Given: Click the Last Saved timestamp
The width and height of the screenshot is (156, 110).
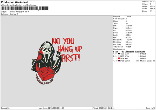Looking at the screenshot, I should coord(51,108).
